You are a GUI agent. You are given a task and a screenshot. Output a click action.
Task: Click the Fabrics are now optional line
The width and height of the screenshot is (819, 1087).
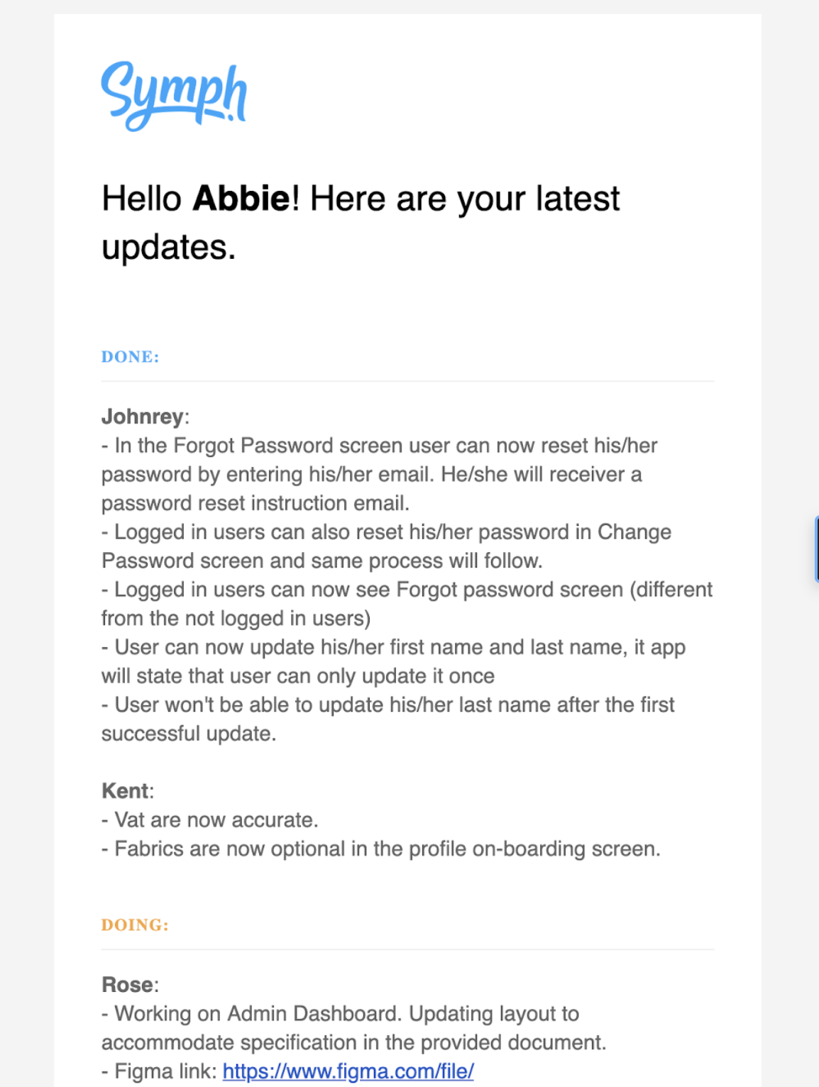coord(381,849)
